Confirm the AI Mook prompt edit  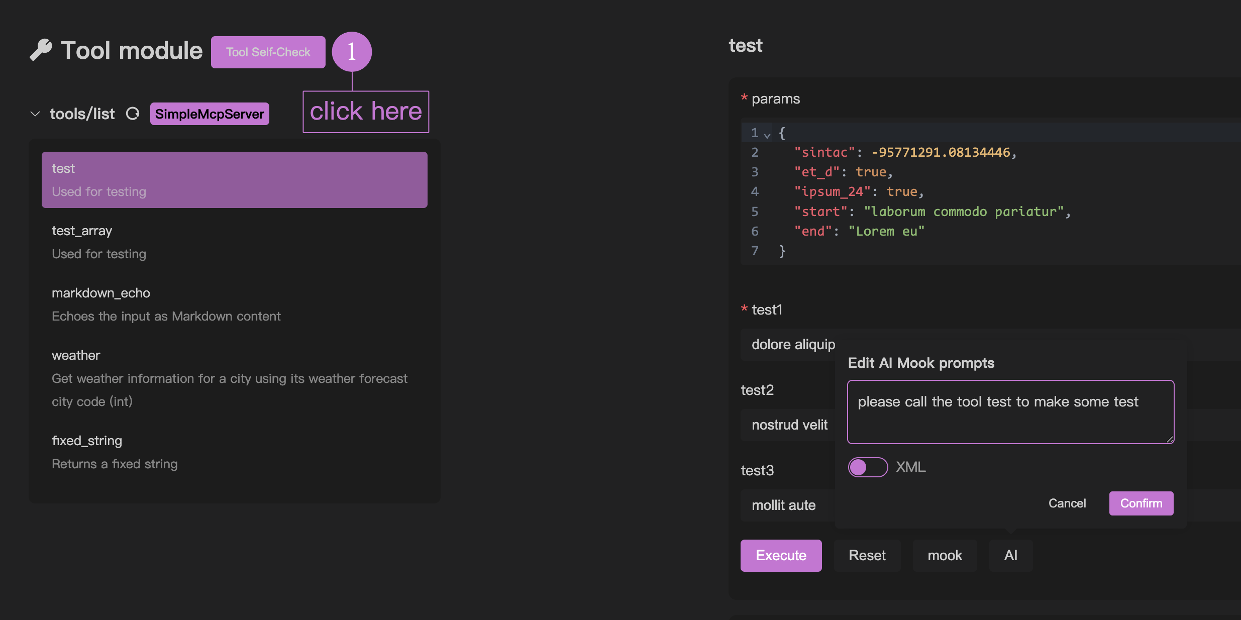pyautogui.click(x=1141, y=503)
